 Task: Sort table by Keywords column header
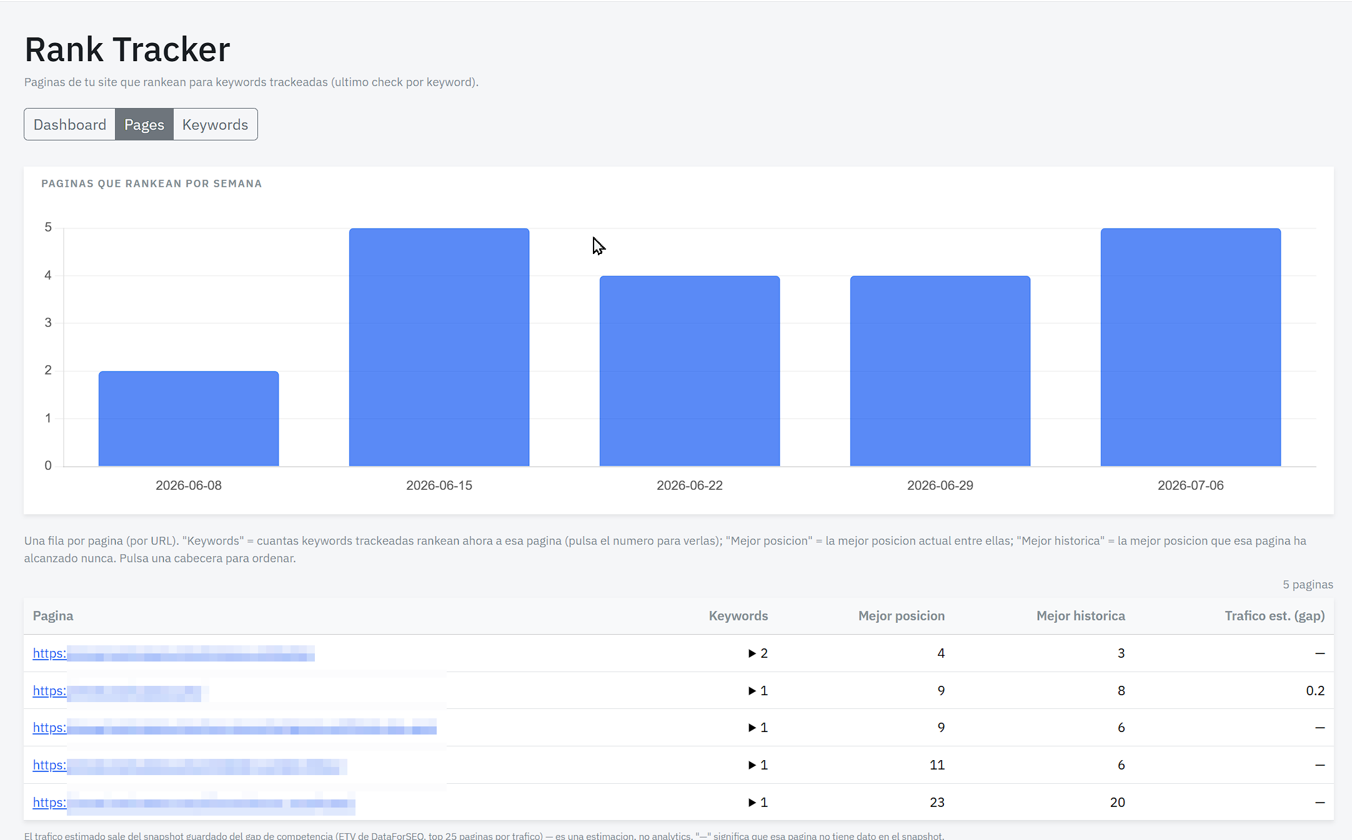pyautogui.click(x=738, y=616)
